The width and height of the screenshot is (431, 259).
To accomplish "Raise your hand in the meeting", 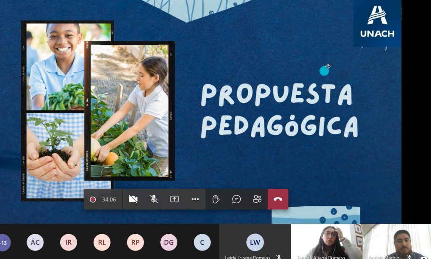I will click(x=216, y=199).
